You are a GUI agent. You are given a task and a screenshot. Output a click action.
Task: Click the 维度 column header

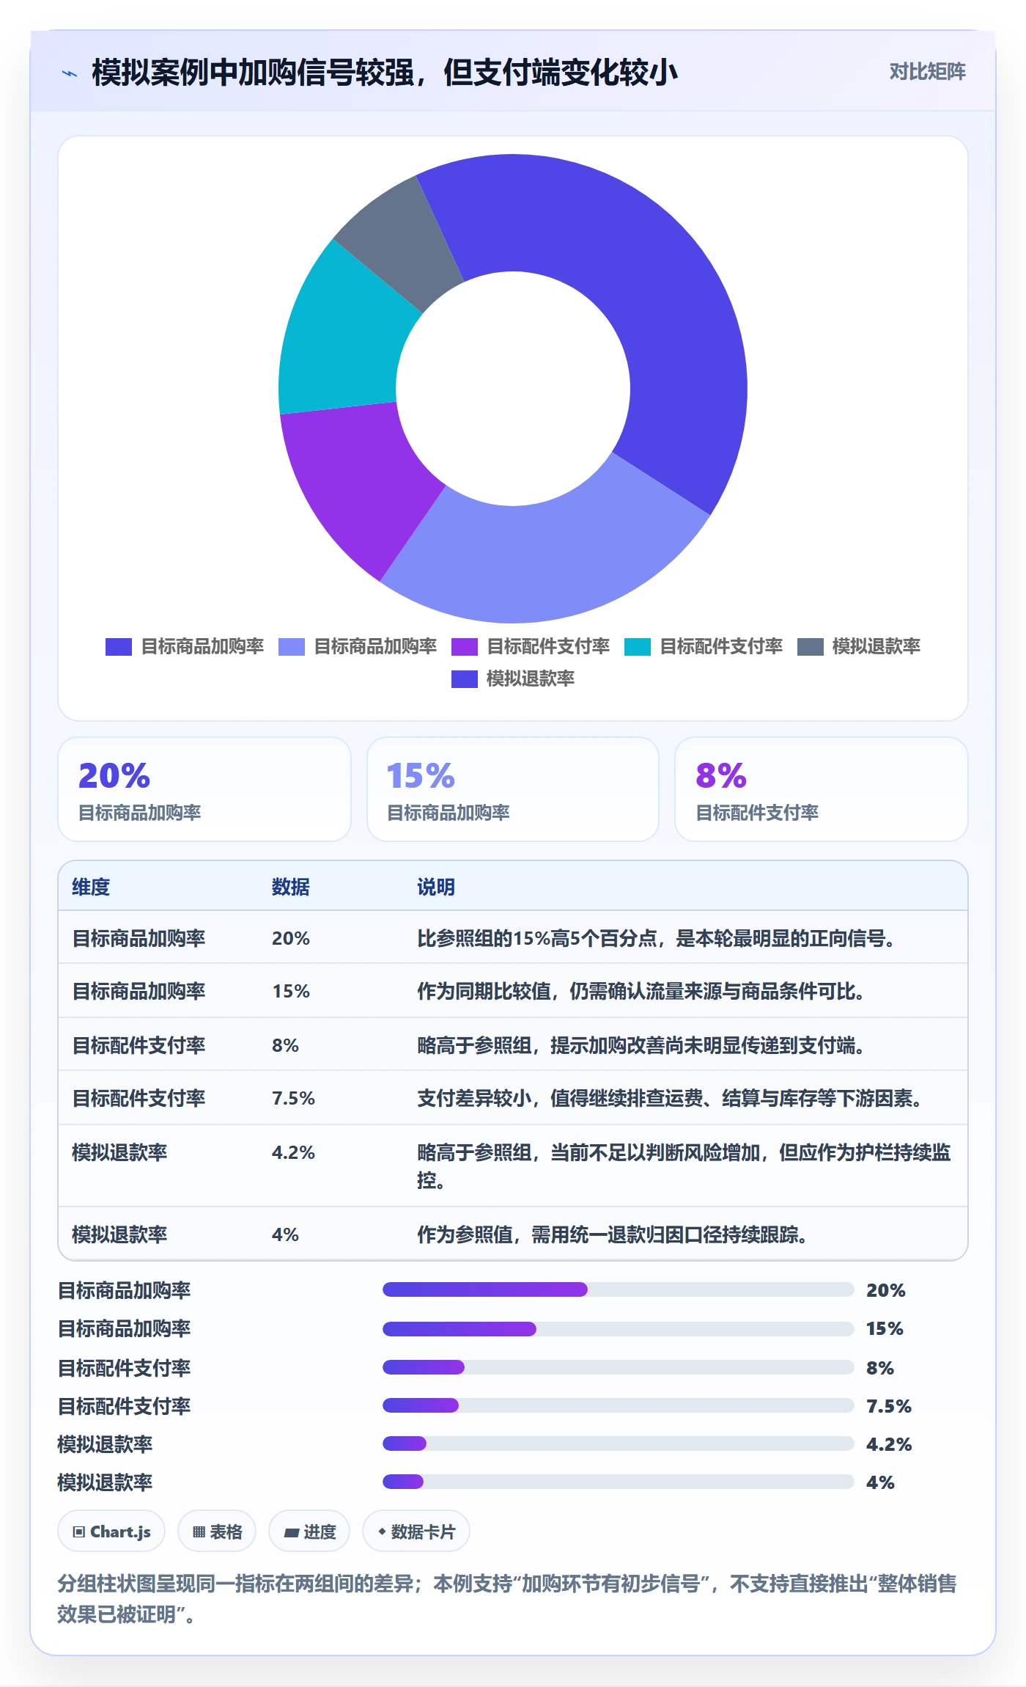(91, 887)
